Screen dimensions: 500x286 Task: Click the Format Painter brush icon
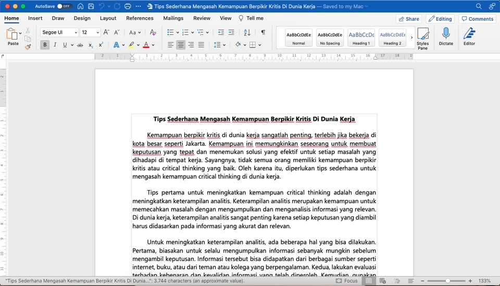(28, 46)
